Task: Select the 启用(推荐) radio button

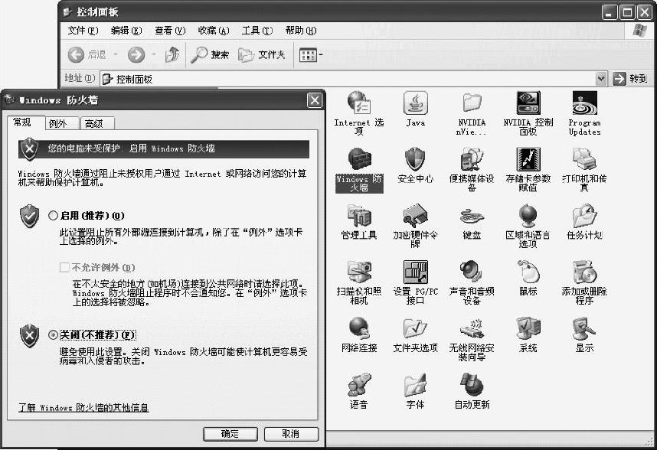Action: click(x=53, y=216)
